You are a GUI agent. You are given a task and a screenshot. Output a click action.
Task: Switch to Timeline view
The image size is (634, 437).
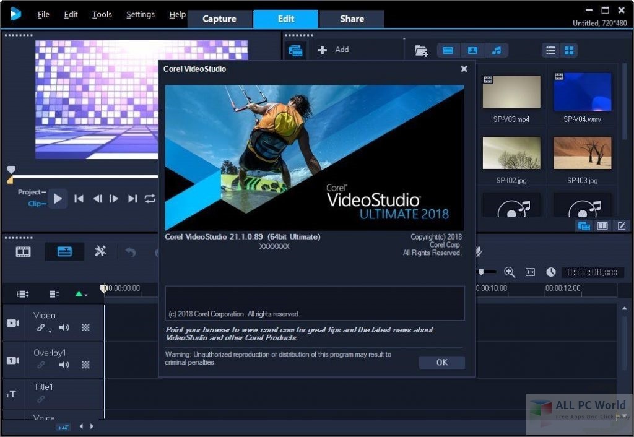click(x=64, y=252)
